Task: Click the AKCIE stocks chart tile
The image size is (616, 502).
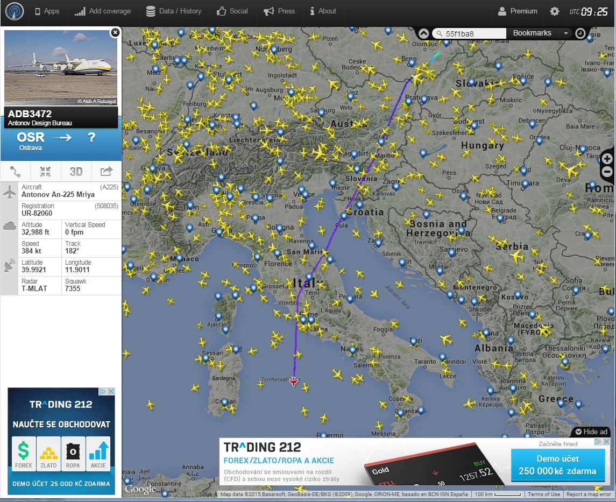Action: point(98,454)
